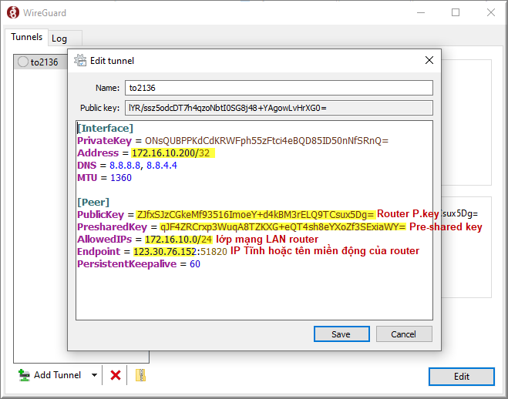This screenshot has width=508, height=399.
Task: Export tunnels to zip archive icon
Action: [140, 375]
